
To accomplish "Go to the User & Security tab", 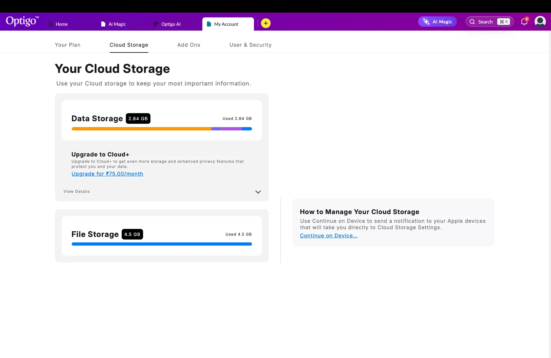I will (x=250, y=45).
